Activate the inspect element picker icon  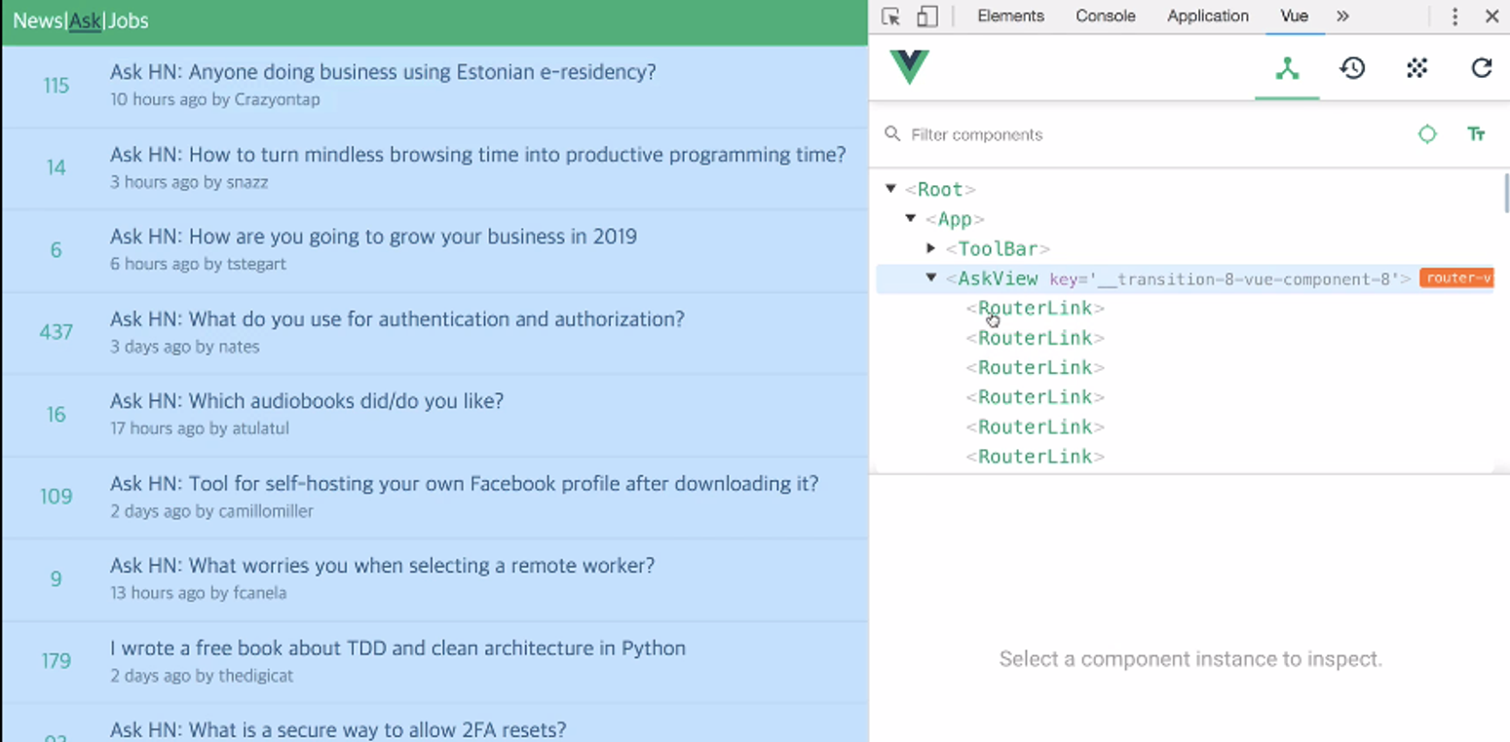tap(890, 17)
